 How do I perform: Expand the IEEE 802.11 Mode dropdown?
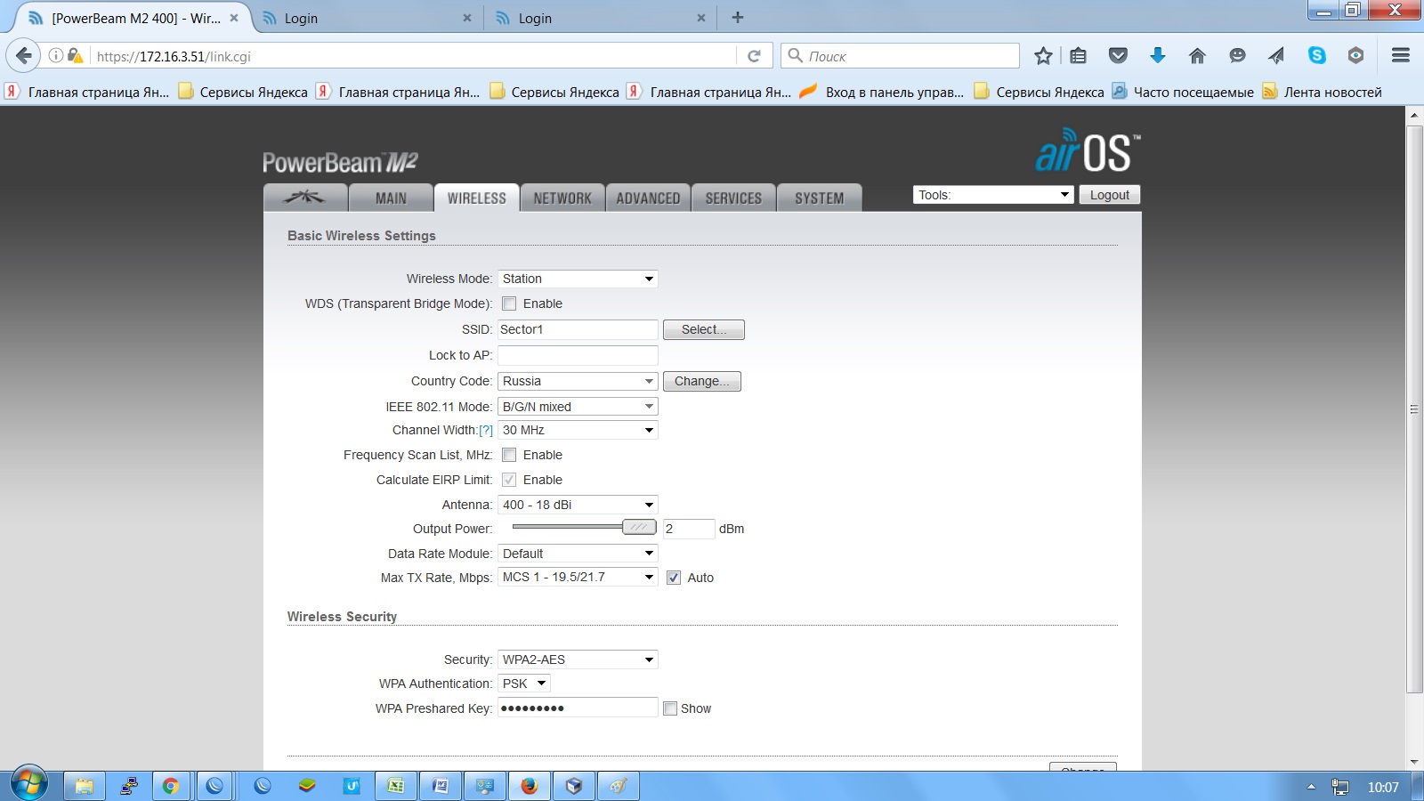[x=578, y=407]
